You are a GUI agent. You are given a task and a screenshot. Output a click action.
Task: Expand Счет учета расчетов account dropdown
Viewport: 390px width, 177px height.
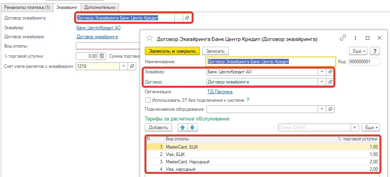[124, 66]
